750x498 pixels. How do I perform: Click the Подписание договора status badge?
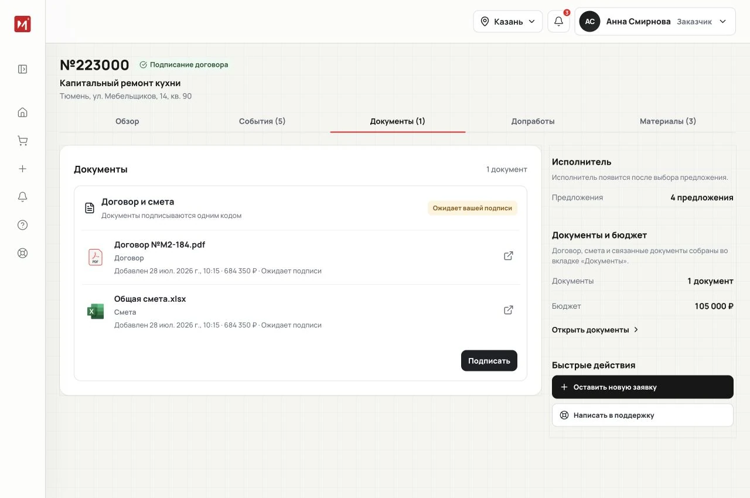(184, 65)
